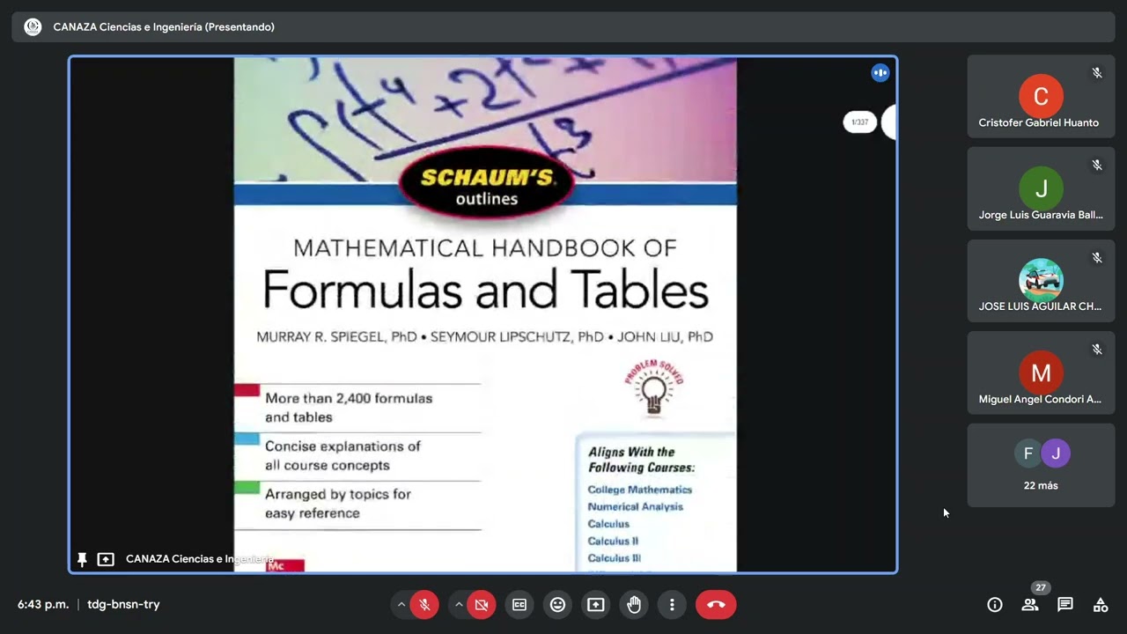Click the CANAZA logo in the top bar
This screenshot has width=1127, height=634.
point(33,27)
